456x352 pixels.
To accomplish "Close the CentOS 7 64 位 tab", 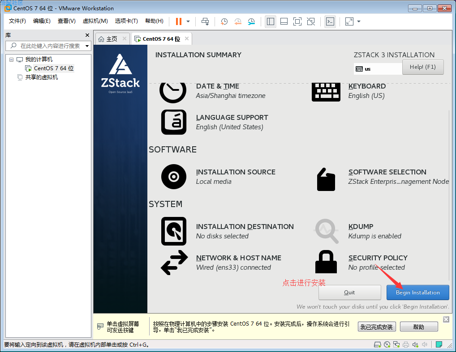I will click(x=187, y=38).
